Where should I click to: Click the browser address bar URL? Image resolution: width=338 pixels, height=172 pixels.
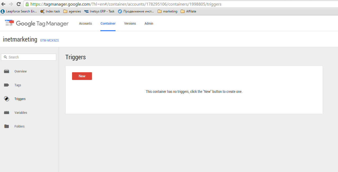(126, 4)
